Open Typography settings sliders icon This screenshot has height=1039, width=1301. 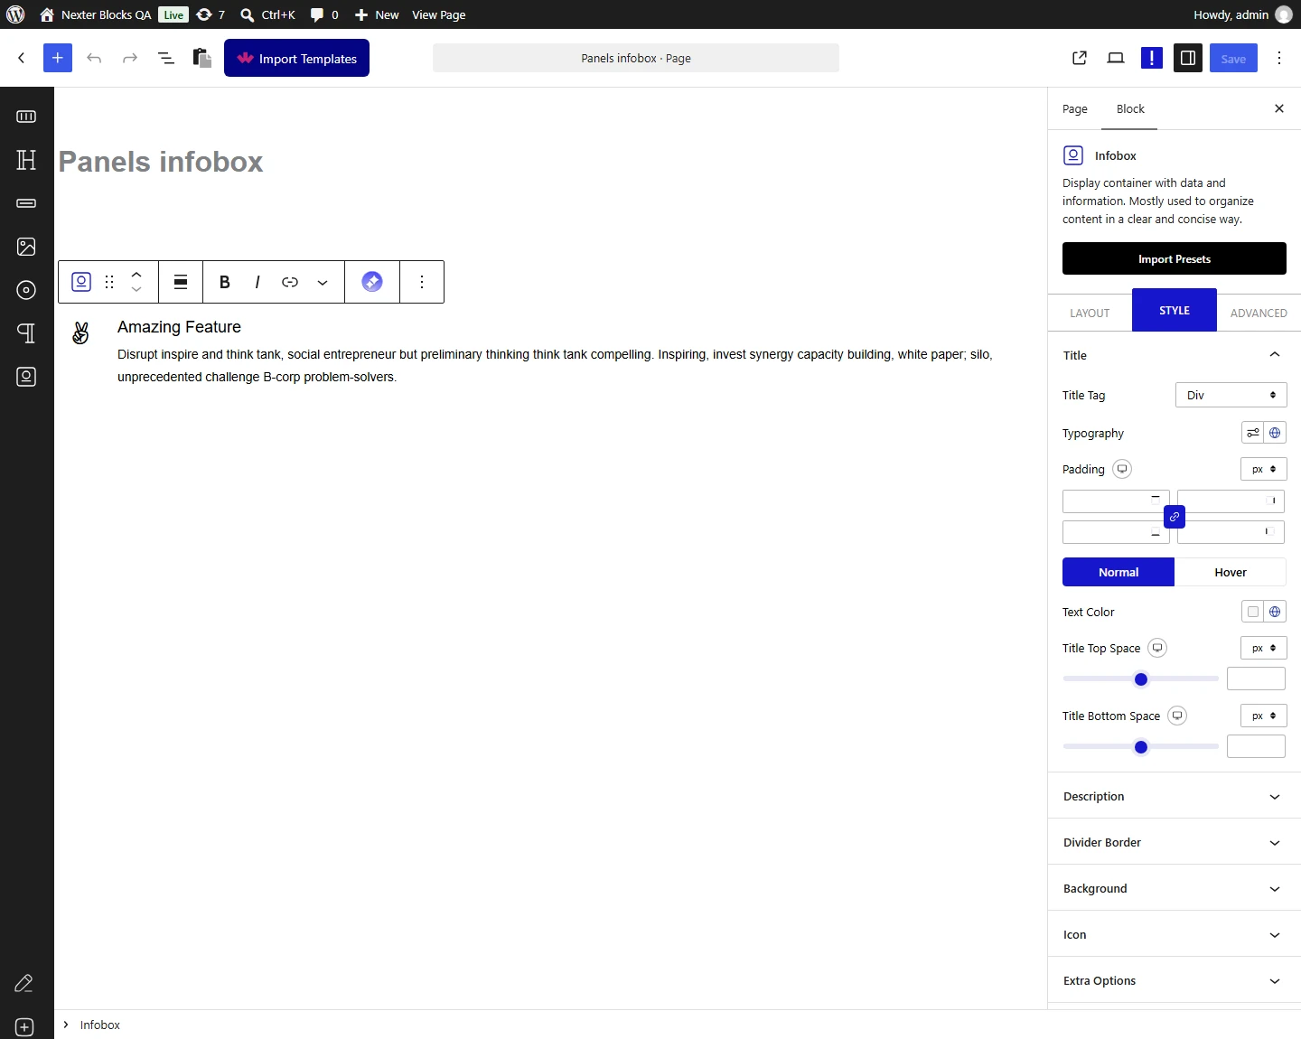[1252, 433]
